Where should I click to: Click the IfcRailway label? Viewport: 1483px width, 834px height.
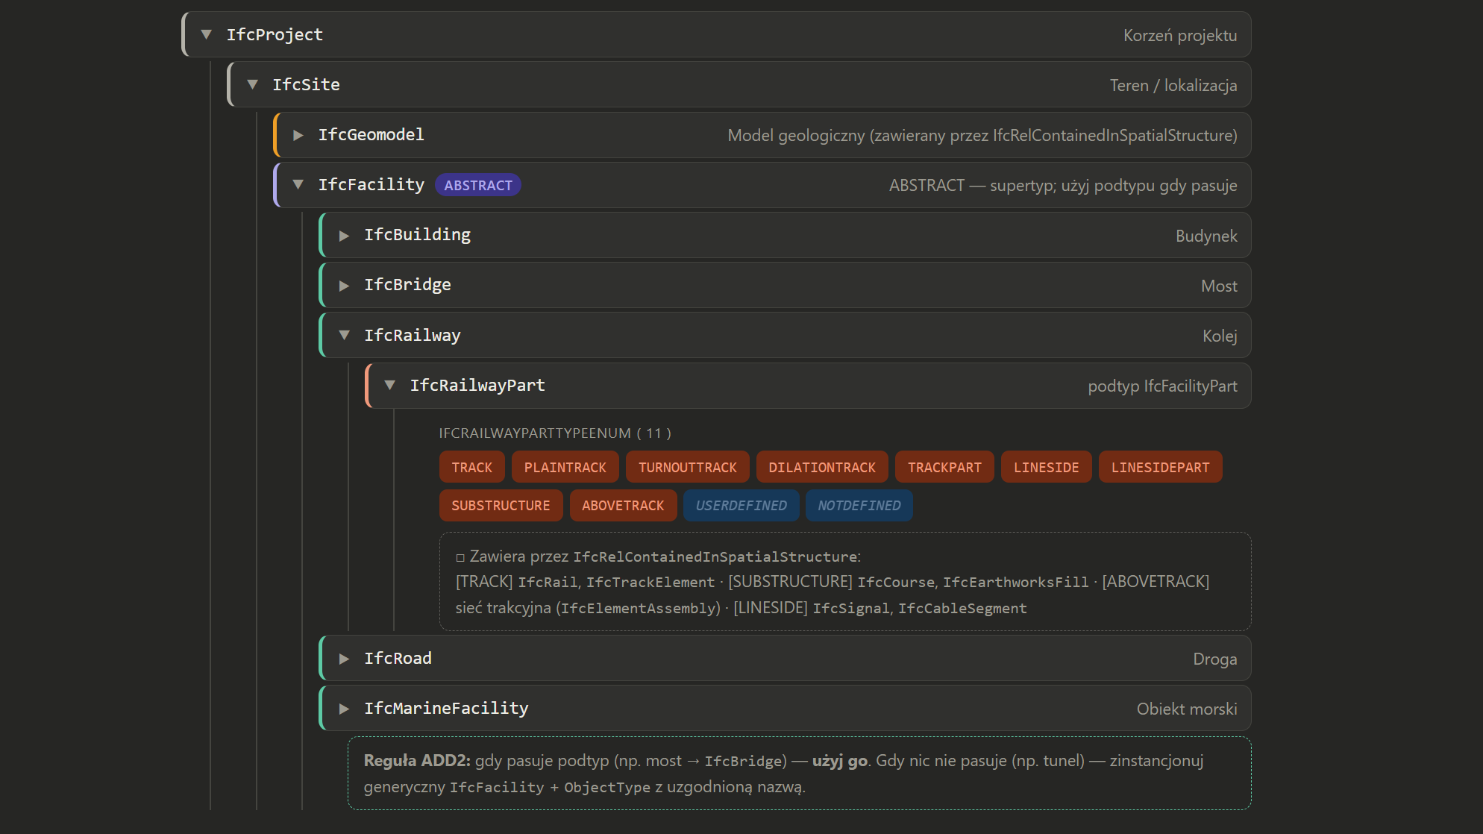pyautogui.click(x=412, y=335)
